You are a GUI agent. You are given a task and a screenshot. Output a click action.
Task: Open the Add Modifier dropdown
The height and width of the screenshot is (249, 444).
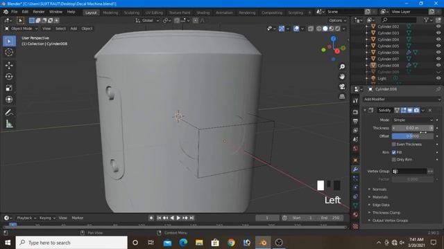[402, 99]
